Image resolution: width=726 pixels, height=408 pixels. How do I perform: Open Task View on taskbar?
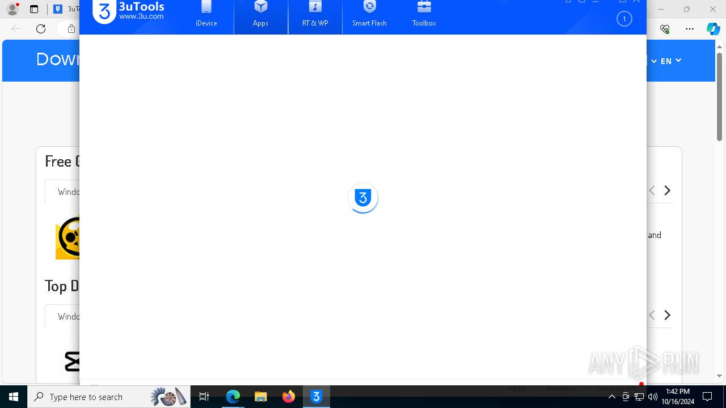[205, 397]
